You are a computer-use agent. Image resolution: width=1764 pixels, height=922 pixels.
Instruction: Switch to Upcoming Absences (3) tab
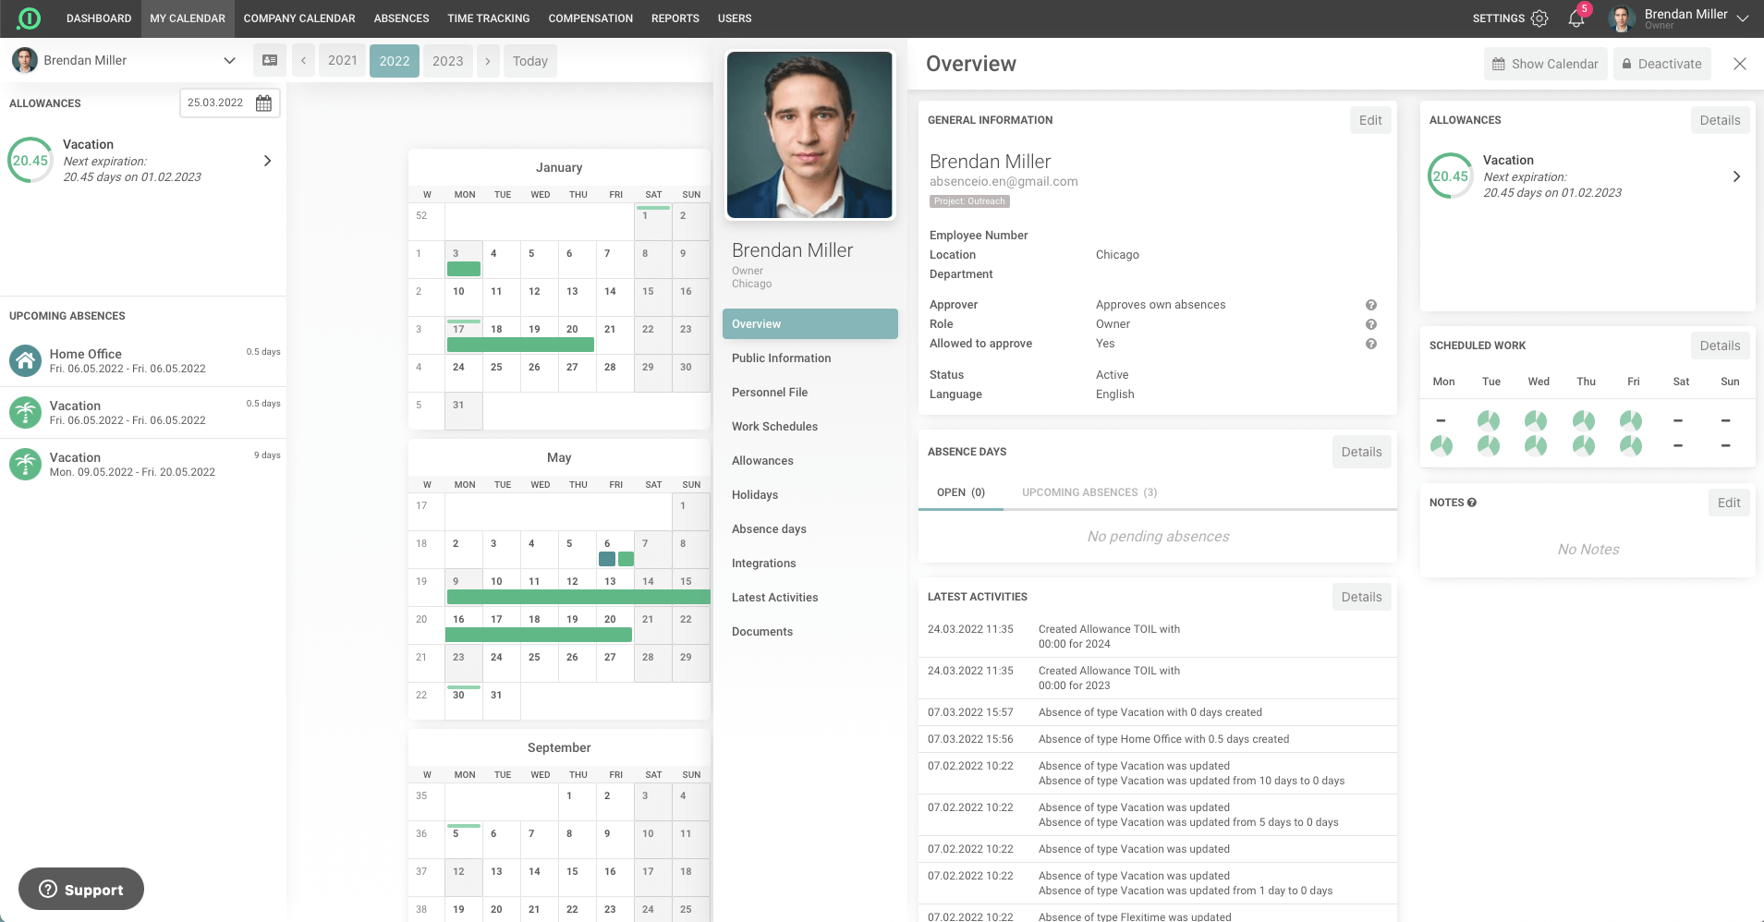pyautogui.click(x=1089, y=492)
